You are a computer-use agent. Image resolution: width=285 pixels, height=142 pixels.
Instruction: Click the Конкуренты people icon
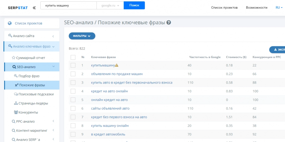(x=16, y=112)
